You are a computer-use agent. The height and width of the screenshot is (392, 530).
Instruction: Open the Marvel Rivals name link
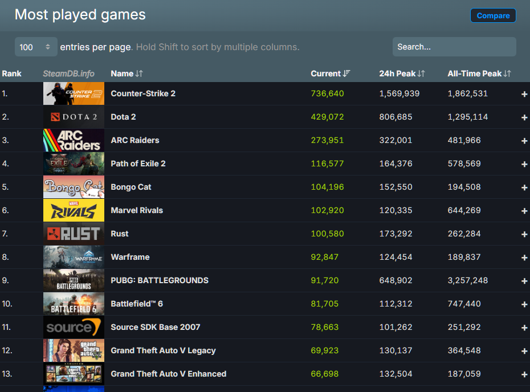click(x=137, y=210)
